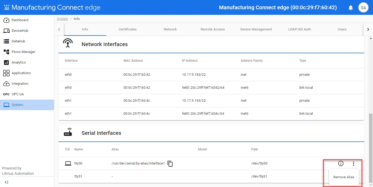Show earlier tabs with left chevron
373x187 pixels.
(59, 29)
